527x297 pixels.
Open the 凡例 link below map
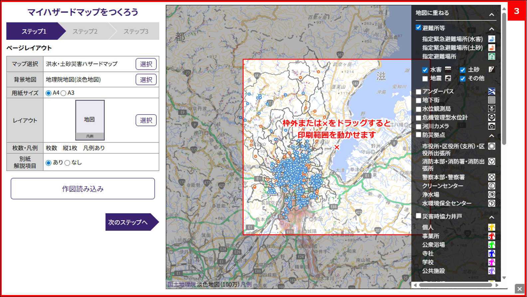246,284
